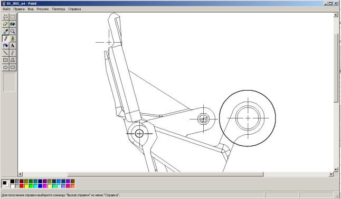Click the horizontal scrollbar thumb
Screen dimensions: 341x199
(x=165, y=174)
